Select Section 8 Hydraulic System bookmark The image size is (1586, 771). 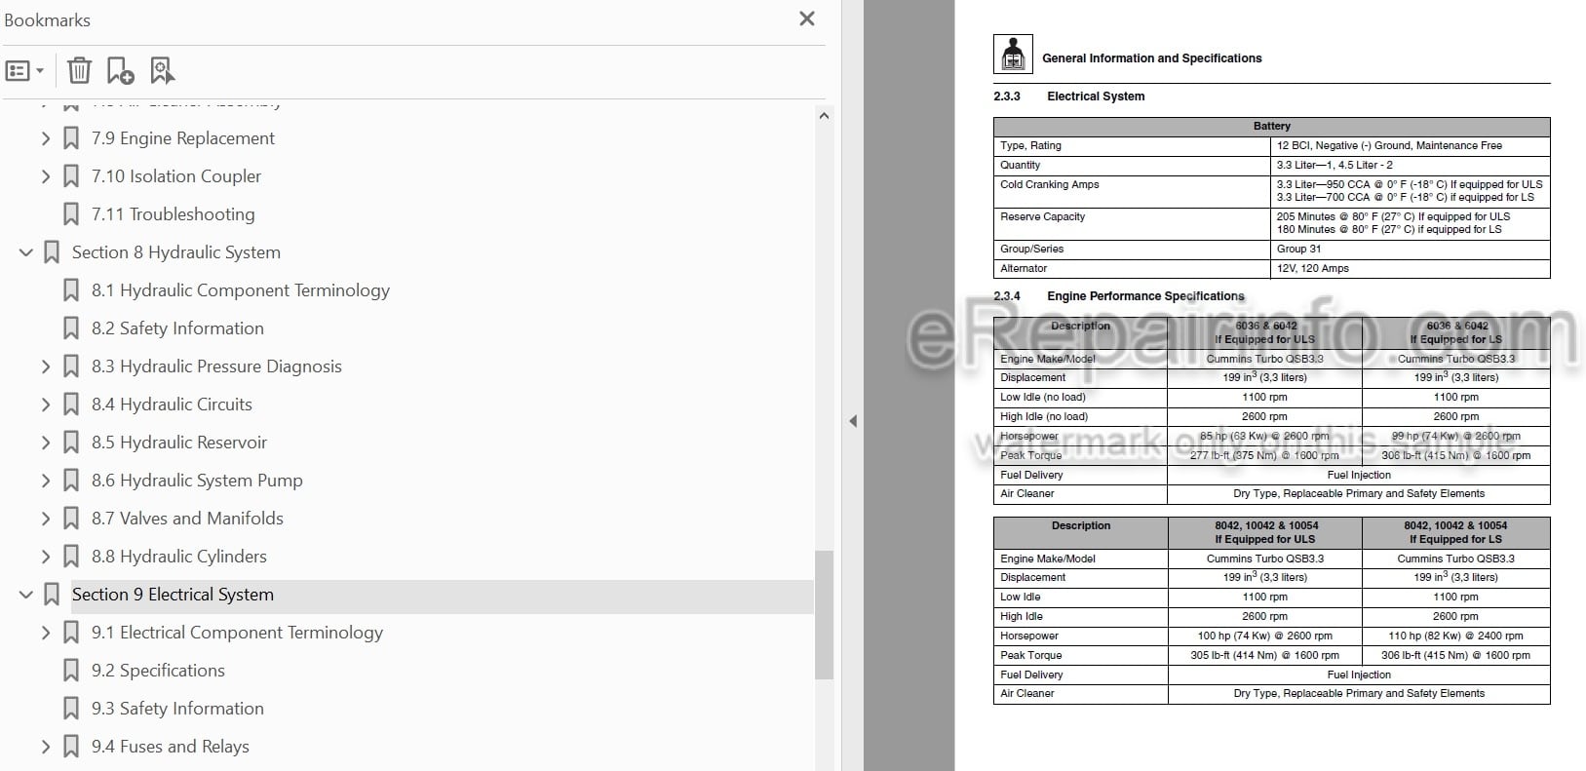pos(176,252)
